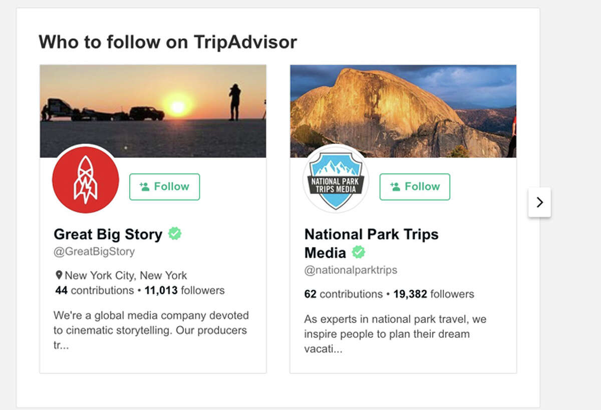
Task: Follow the Great Big Story account
Action: click(164, 186)
